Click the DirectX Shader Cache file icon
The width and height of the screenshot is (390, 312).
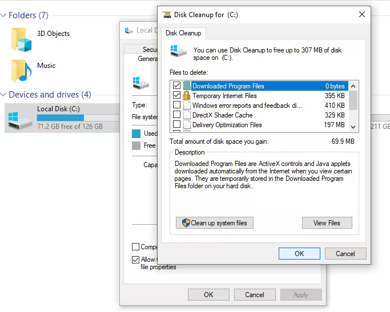(187, 115)
